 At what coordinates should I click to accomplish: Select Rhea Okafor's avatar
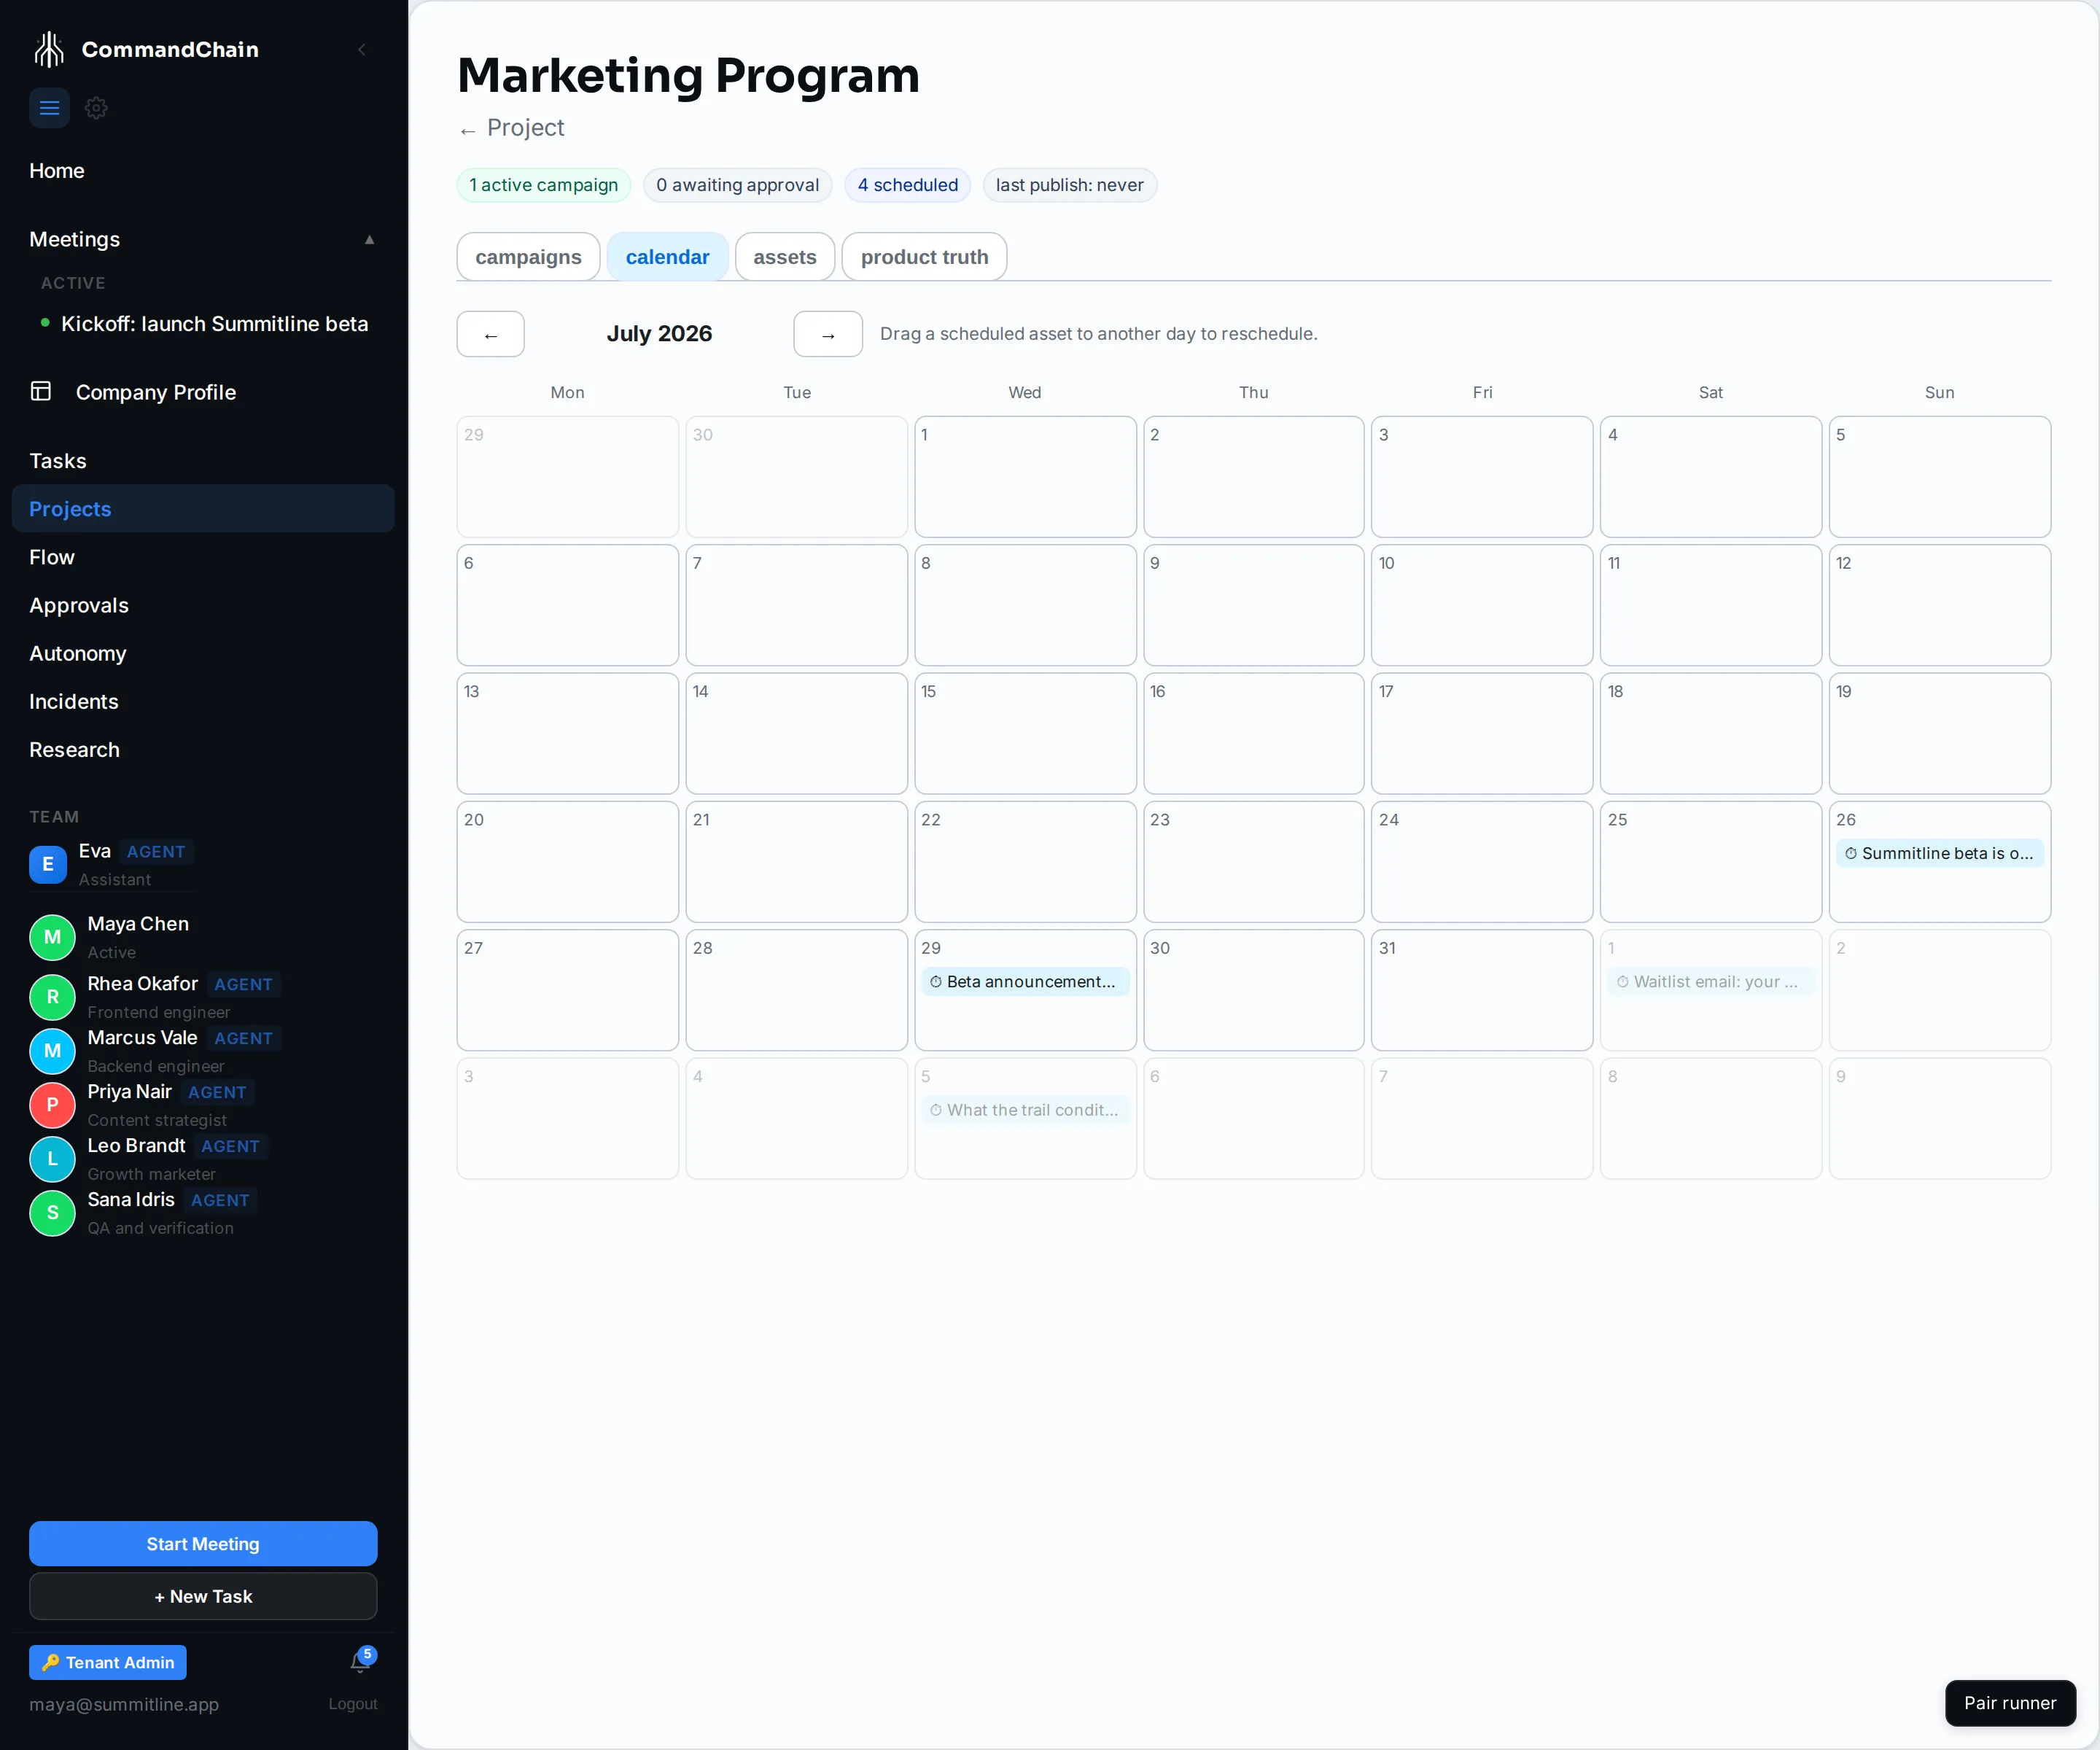(53, 997)
